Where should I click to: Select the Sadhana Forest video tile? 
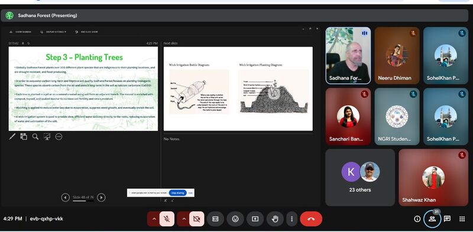(x=348, y=56)
